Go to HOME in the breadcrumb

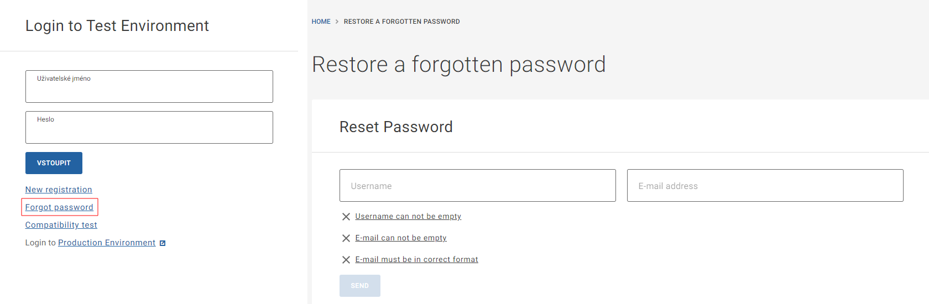click(321, 22)
